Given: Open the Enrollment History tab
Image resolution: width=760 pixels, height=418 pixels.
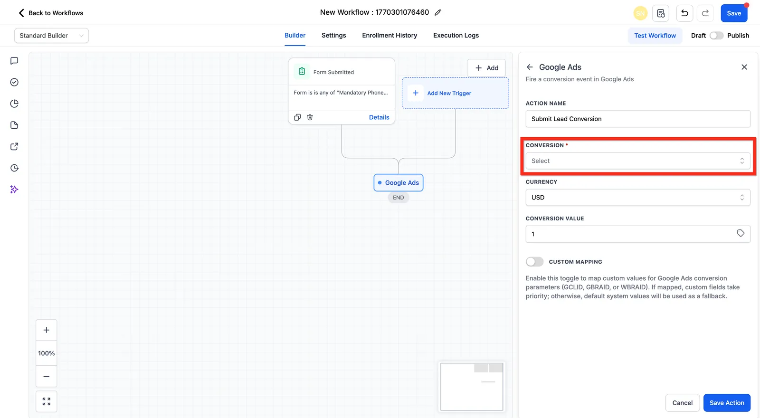Looking at the screenshot, I should pyautogui.click(x=389, y=36).
